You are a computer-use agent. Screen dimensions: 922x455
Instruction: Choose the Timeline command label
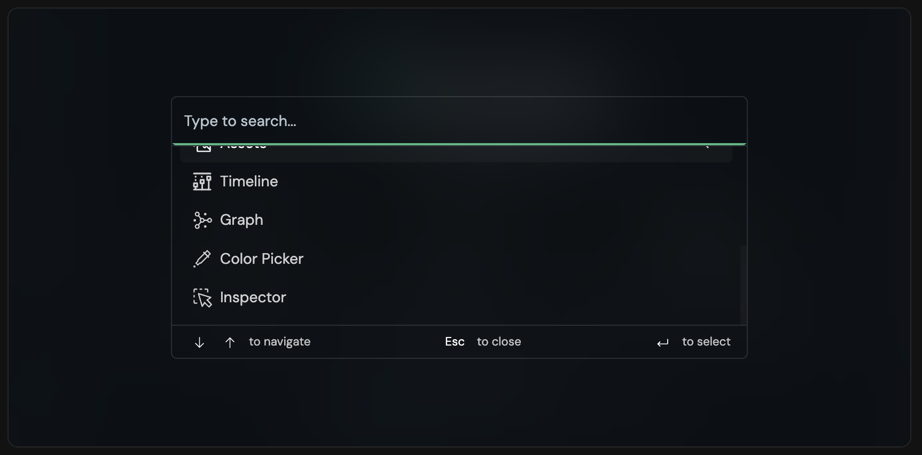(249, 182)
